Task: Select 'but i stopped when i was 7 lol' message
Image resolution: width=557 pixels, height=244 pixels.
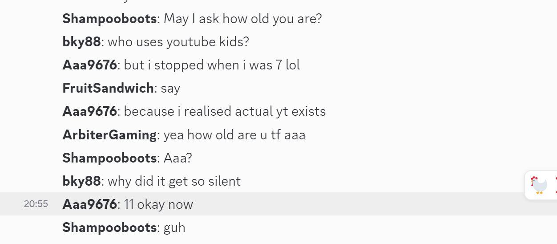Action: [212, 65]
